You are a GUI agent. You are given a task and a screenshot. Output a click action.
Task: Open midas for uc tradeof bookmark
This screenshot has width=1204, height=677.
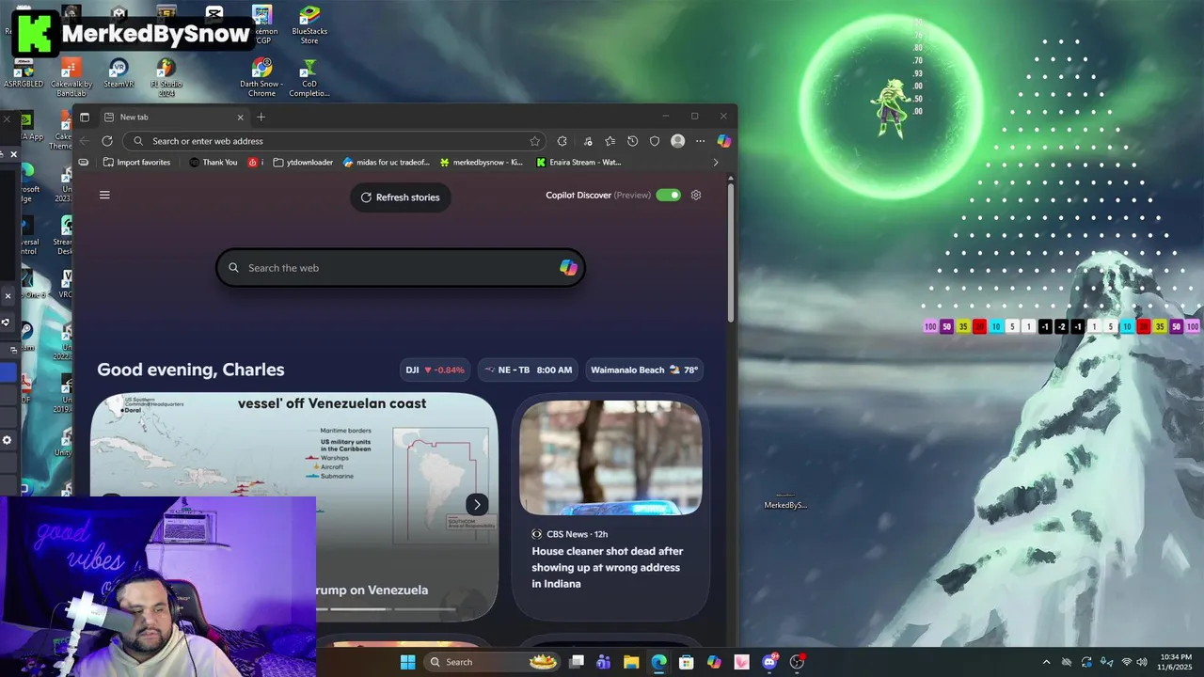[387, 162]
